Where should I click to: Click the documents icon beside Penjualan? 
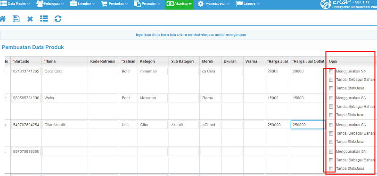pos(137,4)
